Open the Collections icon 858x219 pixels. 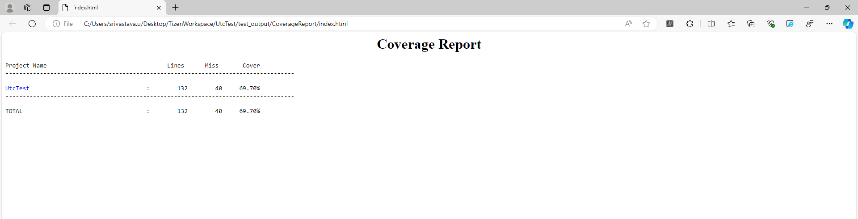pyautogui.click(x=751, y=24)
